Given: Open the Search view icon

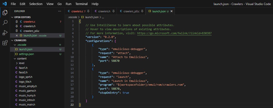Looking at the screenshot, I should click(x=5, y=23).
